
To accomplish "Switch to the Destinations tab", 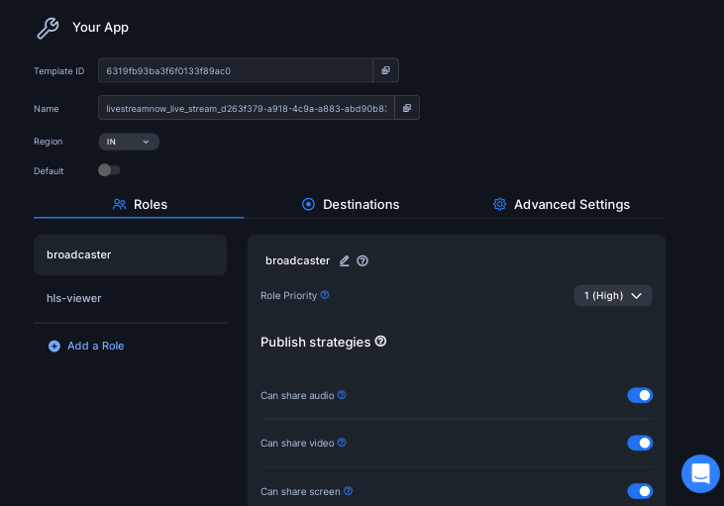I will click(x=351, y=204).
